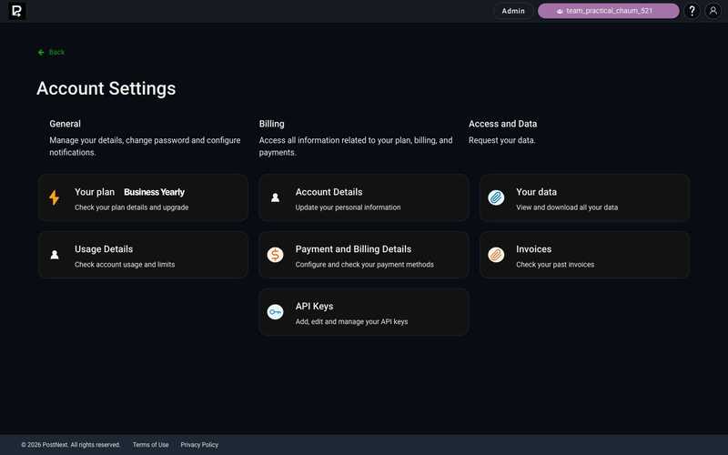Viewport: 728px width, 455px height.
Task: Click 'Request your data.' description text
Action: (x=502, y=140)
